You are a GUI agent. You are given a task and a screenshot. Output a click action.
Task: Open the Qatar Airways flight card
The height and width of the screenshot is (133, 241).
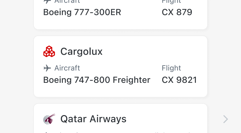(120, 118)
